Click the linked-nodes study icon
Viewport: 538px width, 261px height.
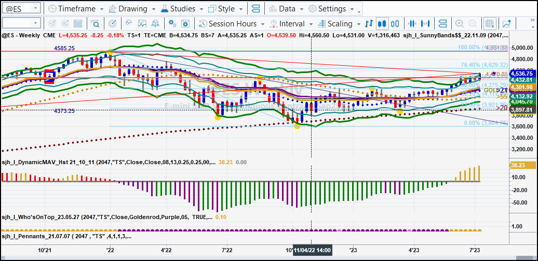pyautogui.click(x=155, y=24)
